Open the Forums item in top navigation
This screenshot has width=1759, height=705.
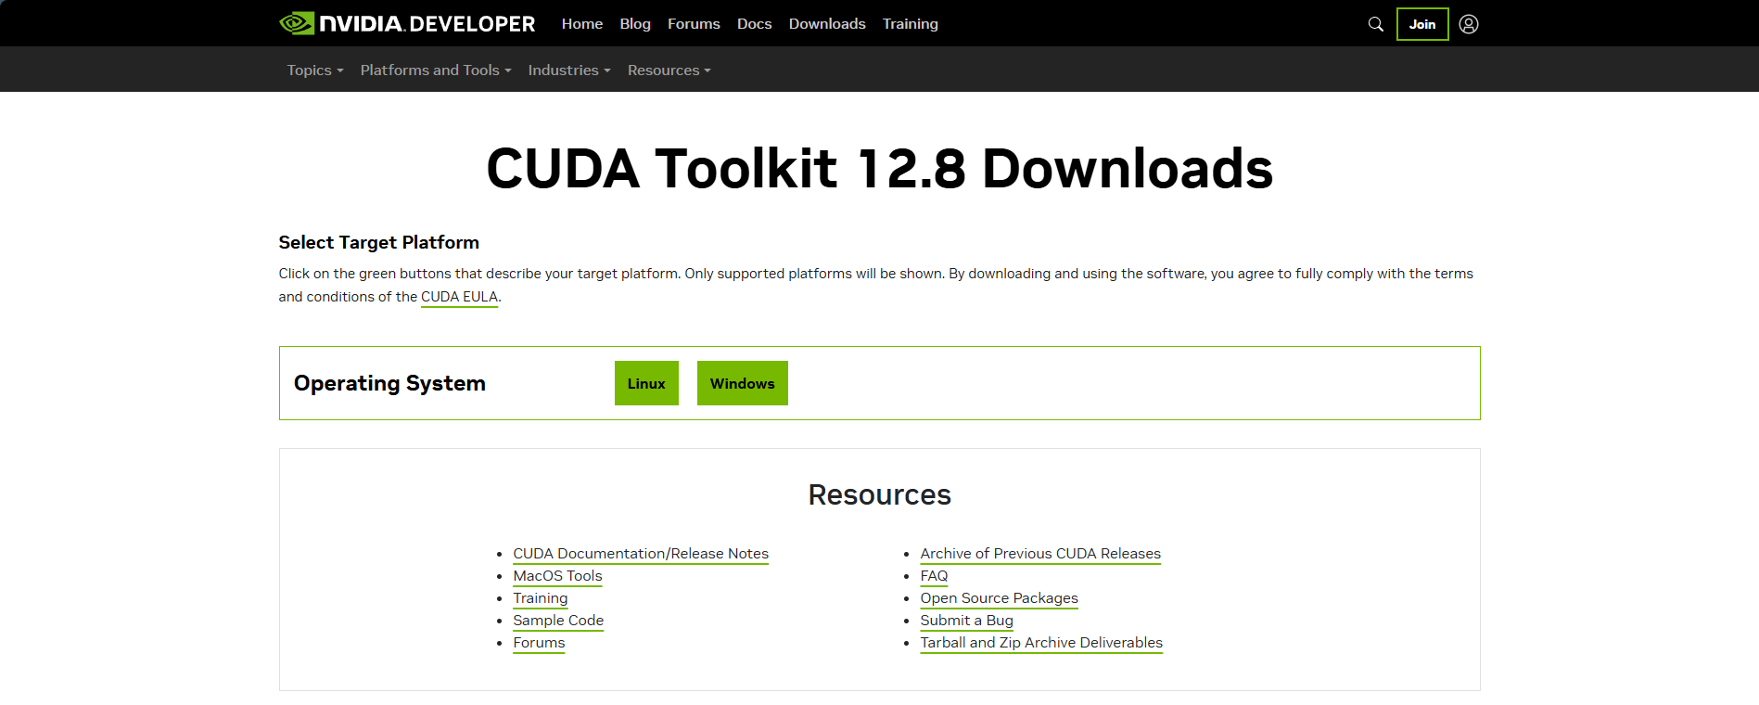694,24
